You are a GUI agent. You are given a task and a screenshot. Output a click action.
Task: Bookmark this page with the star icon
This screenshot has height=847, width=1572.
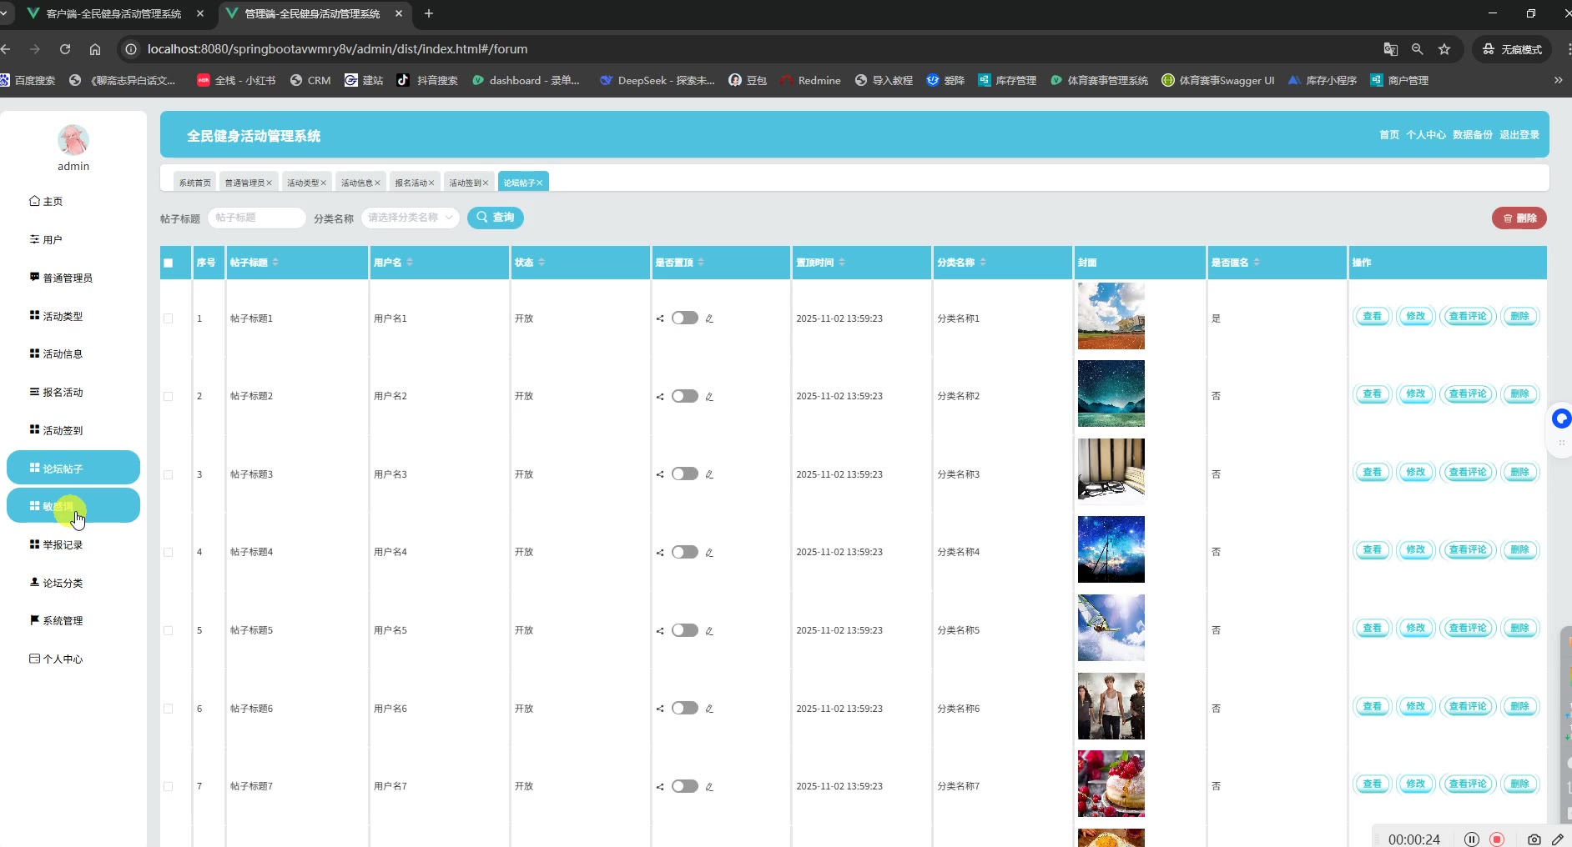1444,49
